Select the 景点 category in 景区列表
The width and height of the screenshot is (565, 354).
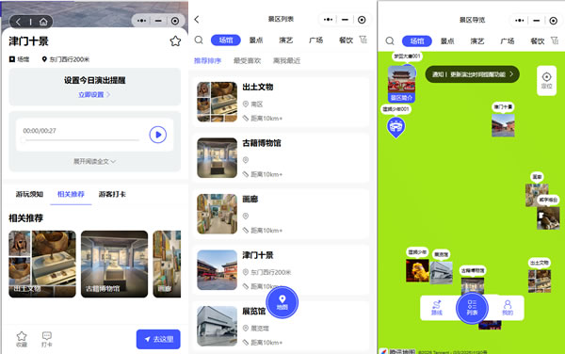[x=256, y=40]
